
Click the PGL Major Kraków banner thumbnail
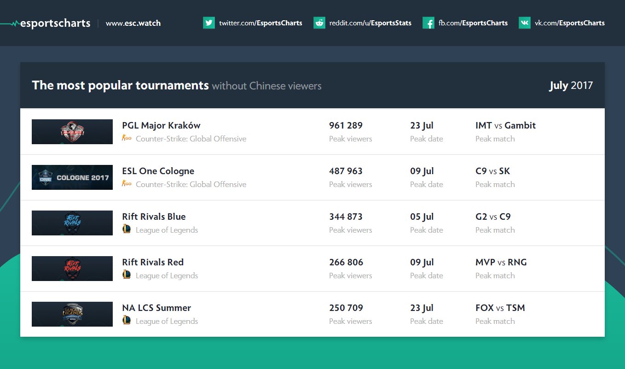point(72,132)
